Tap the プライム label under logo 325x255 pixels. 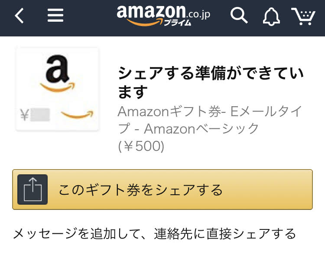[x=177, y=23]
